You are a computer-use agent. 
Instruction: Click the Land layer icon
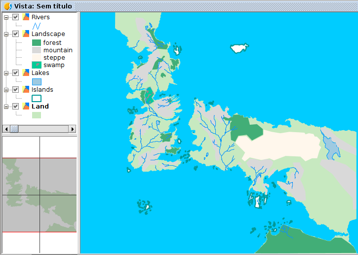(x=26, y=106)
